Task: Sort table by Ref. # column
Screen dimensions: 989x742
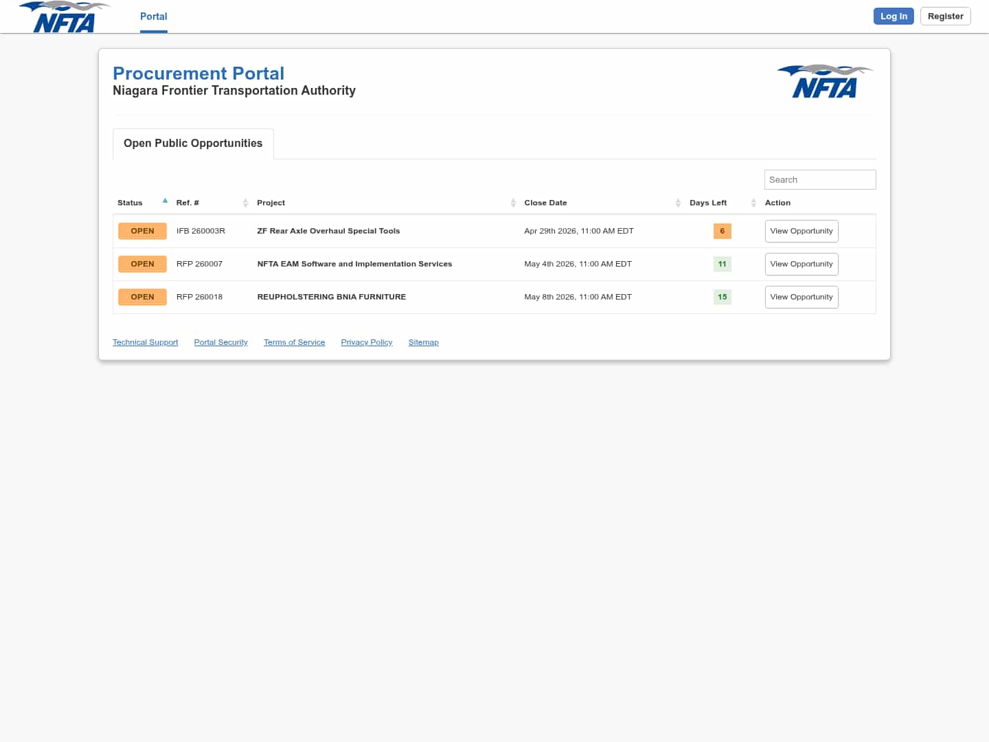Action: tap(187, 203)
